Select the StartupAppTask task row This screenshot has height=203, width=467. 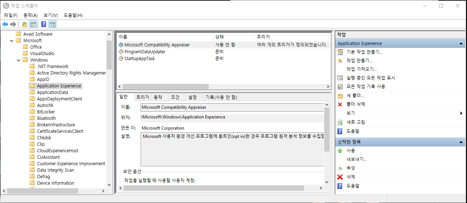(x=223, y=58)
